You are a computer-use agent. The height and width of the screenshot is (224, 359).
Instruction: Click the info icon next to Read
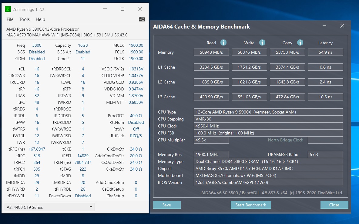click(x=223, y=42)
